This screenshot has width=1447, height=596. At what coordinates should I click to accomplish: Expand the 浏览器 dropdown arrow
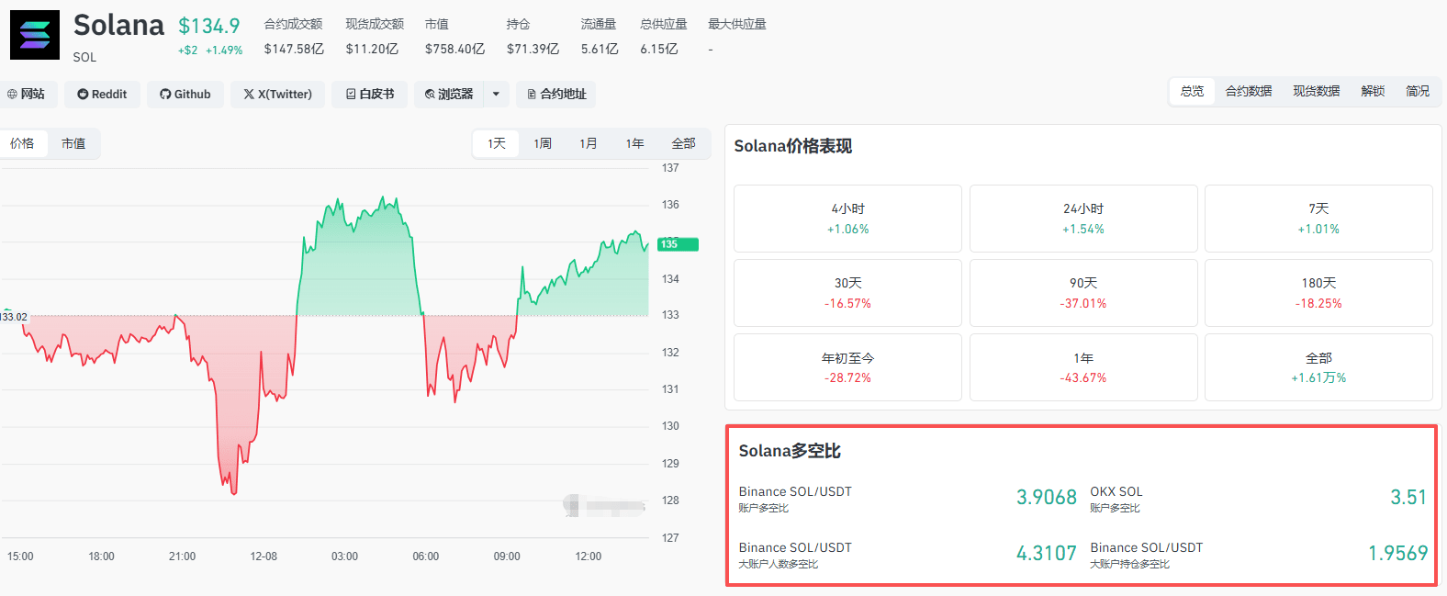pos(496,94)
